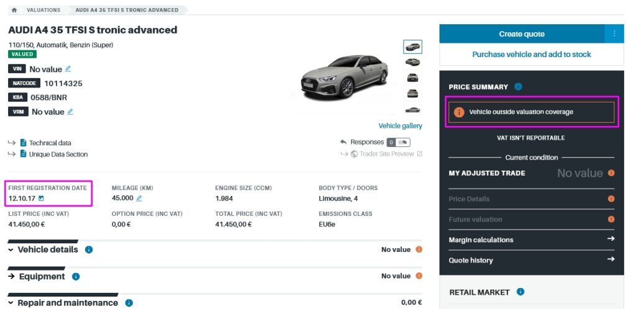The height and width of the screenshot is (309, 636).
Task: Click the Create quote button
Action: pyautogui.click(x=522, y=34)
